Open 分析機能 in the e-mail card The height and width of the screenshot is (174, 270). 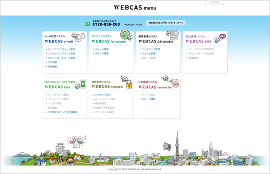pos(53,62)
